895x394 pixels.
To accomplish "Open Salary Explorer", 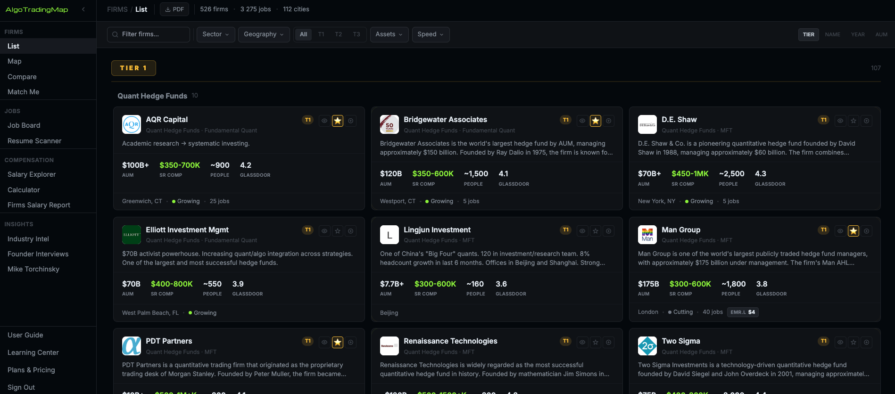I will (48, 174).
